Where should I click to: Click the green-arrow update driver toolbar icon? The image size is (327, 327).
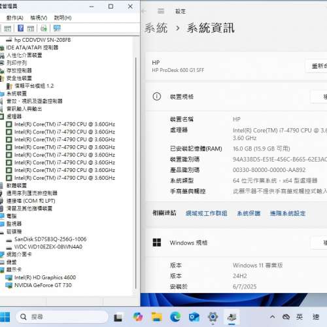tap(44, 28)
